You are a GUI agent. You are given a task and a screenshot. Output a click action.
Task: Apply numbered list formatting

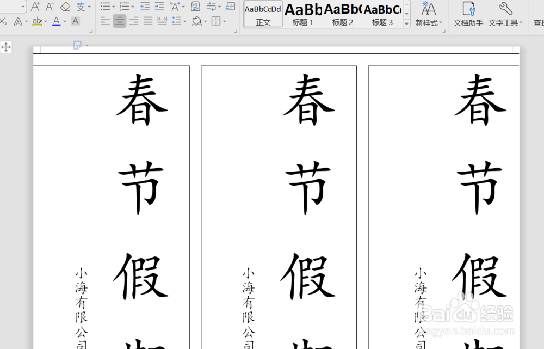click(124, 6)
